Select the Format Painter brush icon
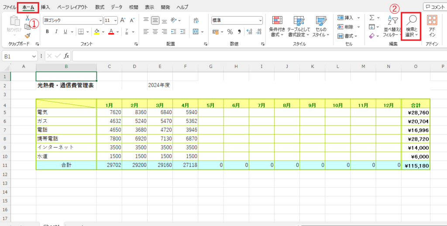This screenshot has height=226, width=447. click(x=28, y=36)
